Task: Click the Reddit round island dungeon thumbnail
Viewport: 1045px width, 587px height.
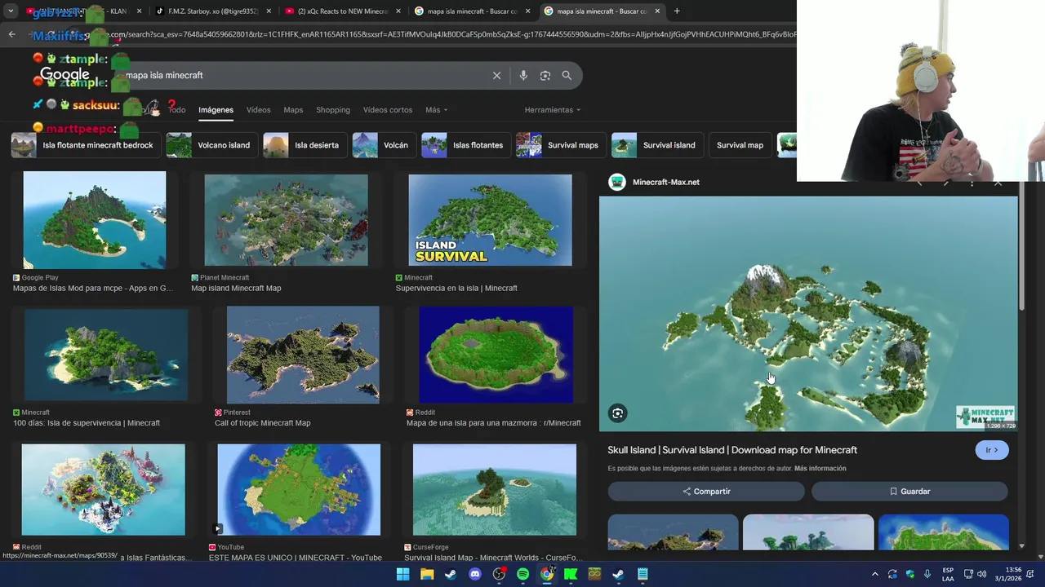Action: click(496, 355)
